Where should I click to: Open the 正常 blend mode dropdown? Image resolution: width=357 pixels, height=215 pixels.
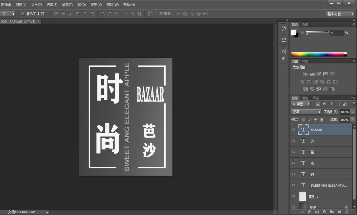tap(306, 112)
